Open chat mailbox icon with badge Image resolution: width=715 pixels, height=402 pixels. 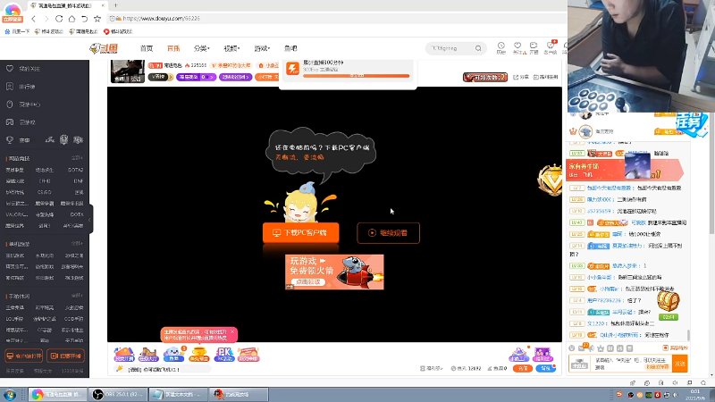(583, 348)
